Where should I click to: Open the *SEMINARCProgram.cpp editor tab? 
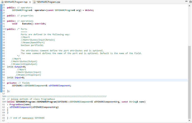pos(48,2)
